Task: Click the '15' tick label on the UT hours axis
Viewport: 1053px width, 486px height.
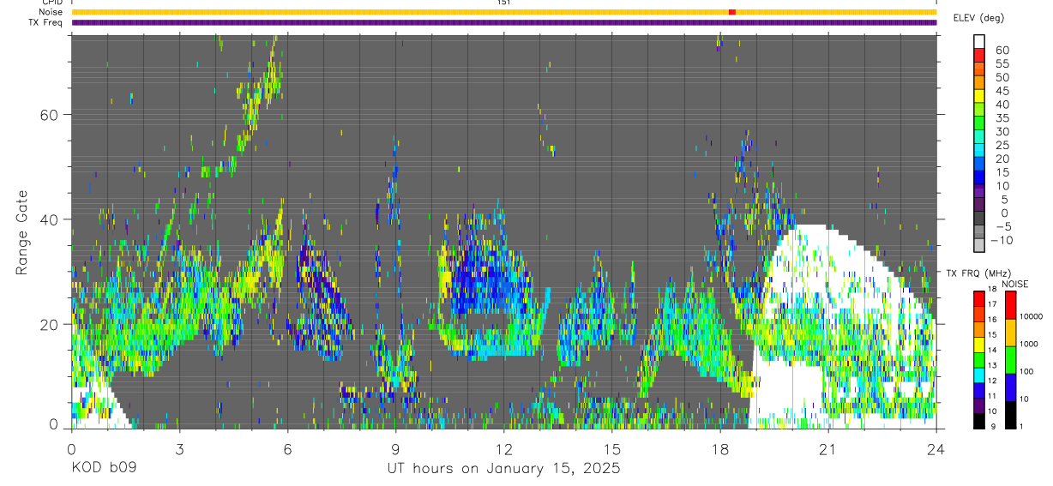Action: click(x=612, y=449)
